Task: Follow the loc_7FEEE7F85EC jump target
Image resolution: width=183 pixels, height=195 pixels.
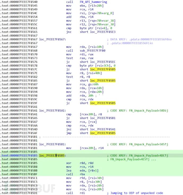Action: 103,62
